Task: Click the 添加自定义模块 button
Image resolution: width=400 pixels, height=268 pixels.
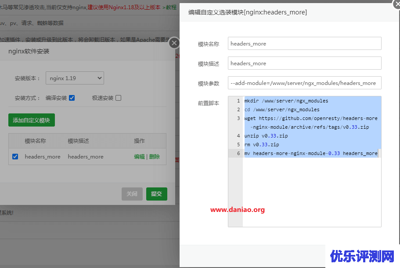Action: click(32, 120)
